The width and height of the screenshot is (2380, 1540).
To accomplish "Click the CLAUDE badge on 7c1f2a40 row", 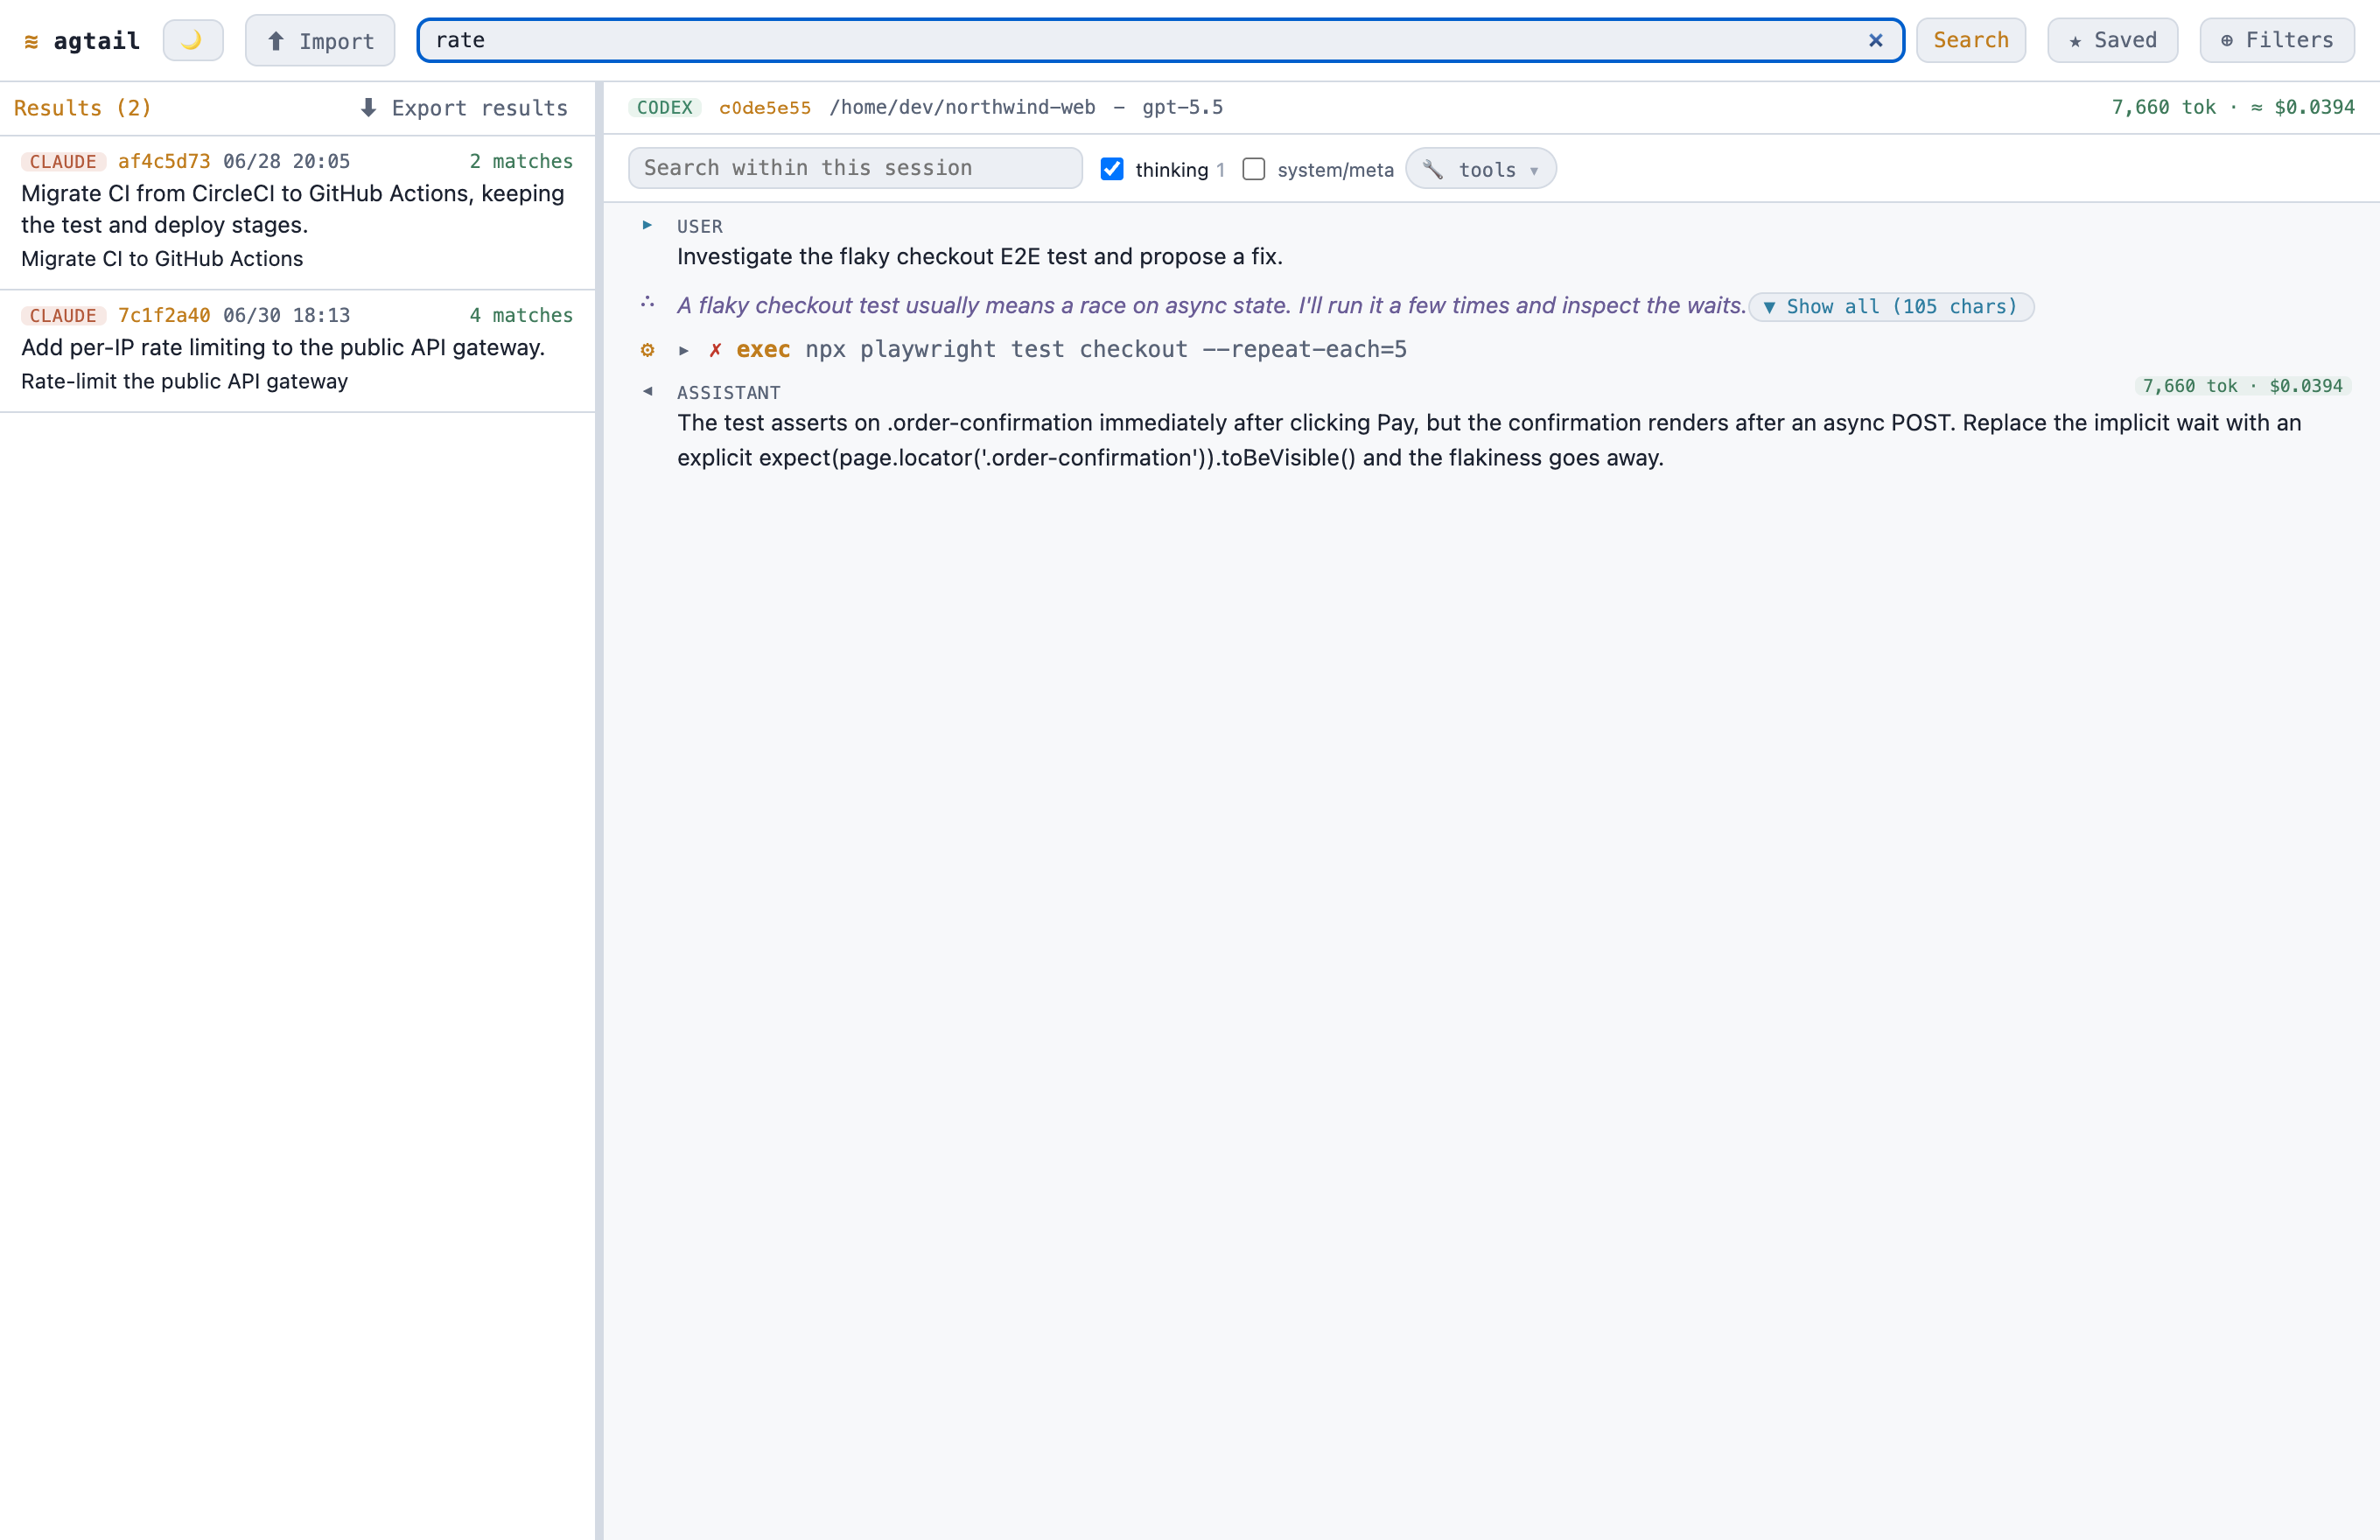I will coord(63,315).
